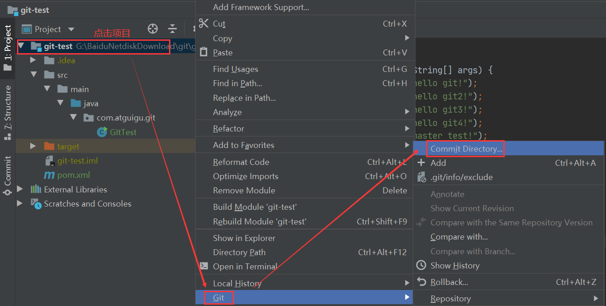Viewport: 606px width, 306px height.
Task: Open the Analyze submenu
Action: 305,112
